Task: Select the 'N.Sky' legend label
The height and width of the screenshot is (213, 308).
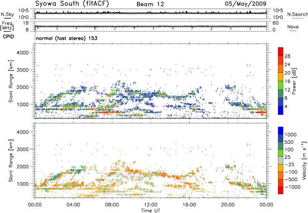Action: click(7, 14)
